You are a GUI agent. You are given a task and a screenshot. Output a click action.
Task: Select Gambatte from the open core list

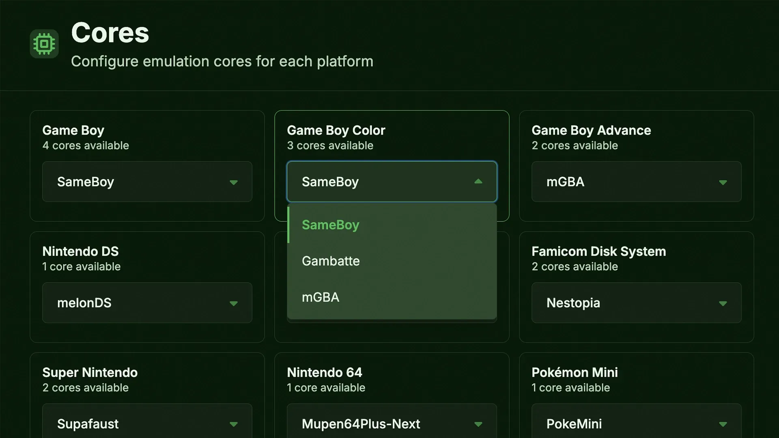tap(392, 261)
